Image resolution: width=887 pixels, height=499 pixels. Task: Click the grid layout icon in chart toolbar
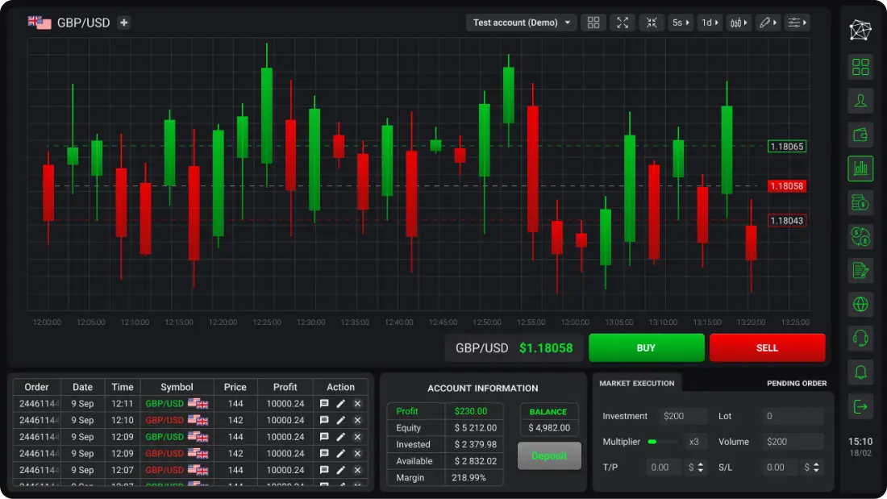tap(593, 23)
